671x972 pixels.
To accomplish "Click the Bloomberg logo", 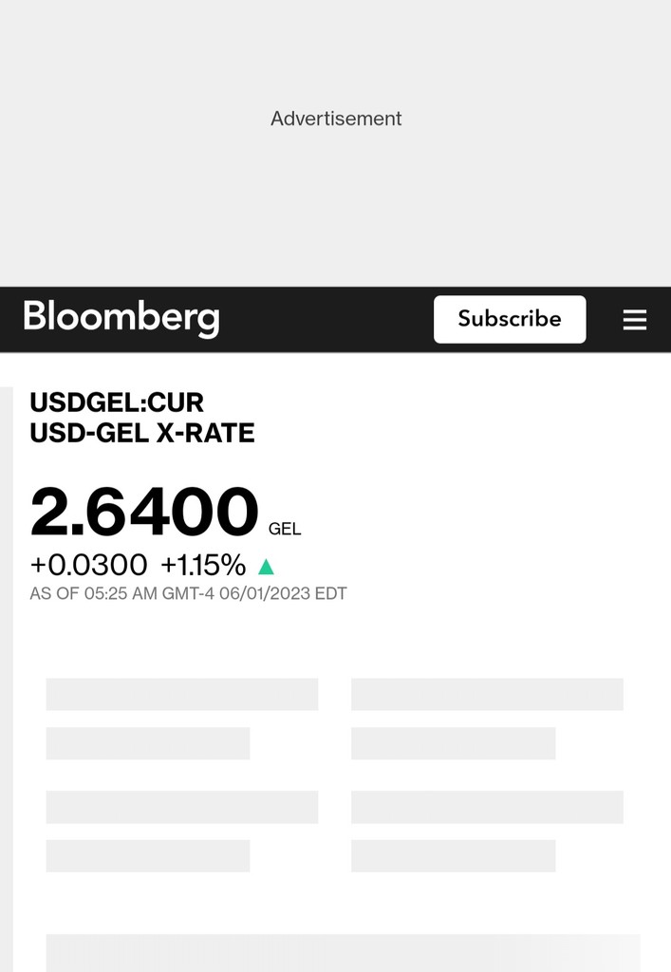I will click(x=121, y=318).
